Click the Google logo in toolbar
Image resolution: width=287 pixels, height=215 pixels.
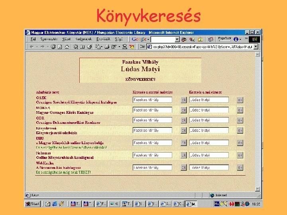pyautogui.click(x=139, y=39)
